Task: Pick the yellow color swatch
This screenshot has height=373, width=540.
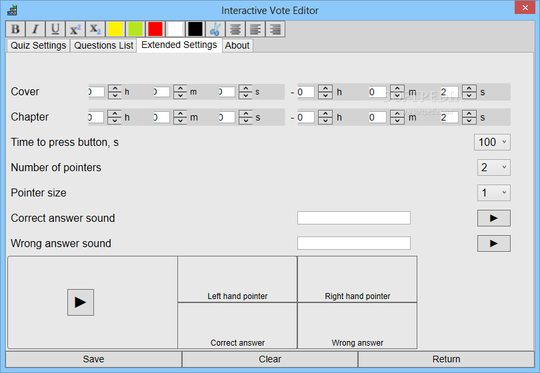Action: [x=115, y=29]
